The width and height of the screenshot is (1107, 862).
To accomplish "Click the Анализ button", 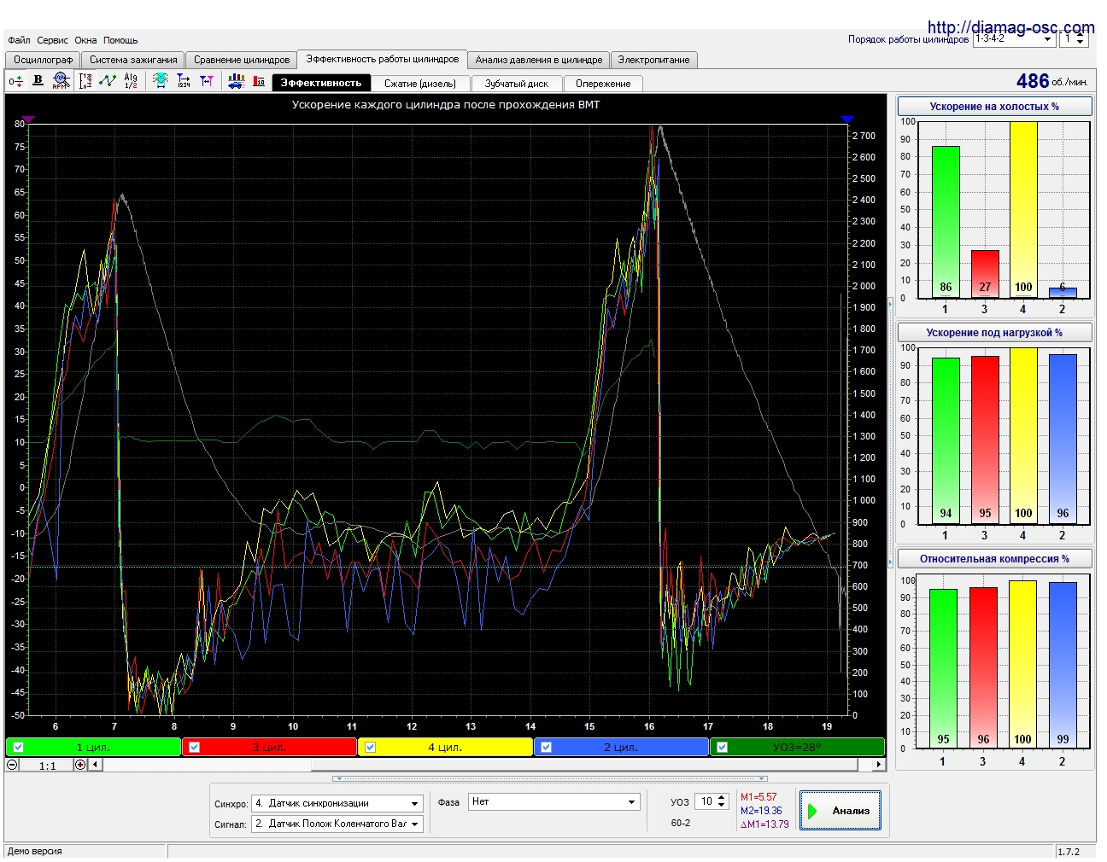I will 840,811.
